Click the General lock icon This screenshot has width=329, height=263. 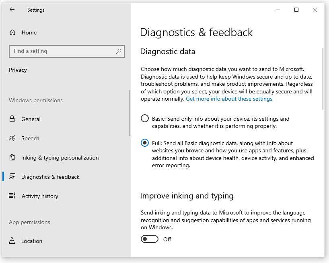(x=12, y=119)
